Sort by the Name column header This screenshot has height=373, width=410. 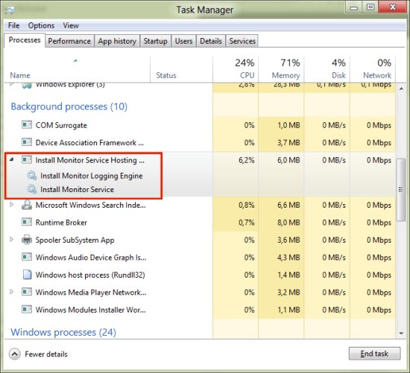pos(77,69)
